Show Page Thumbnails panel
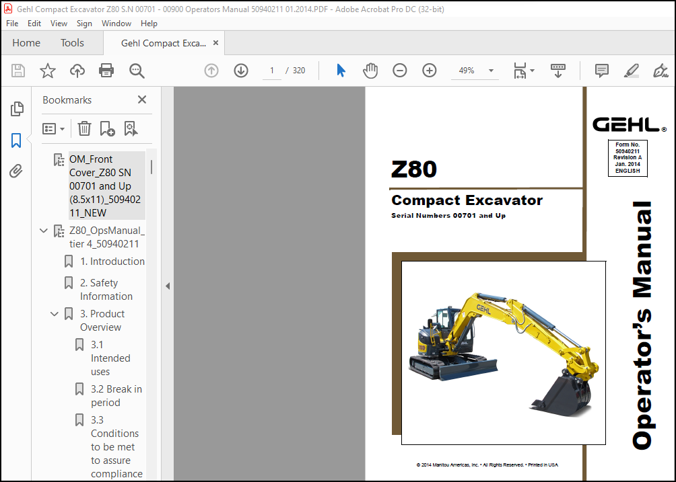 tap(16, 109)
